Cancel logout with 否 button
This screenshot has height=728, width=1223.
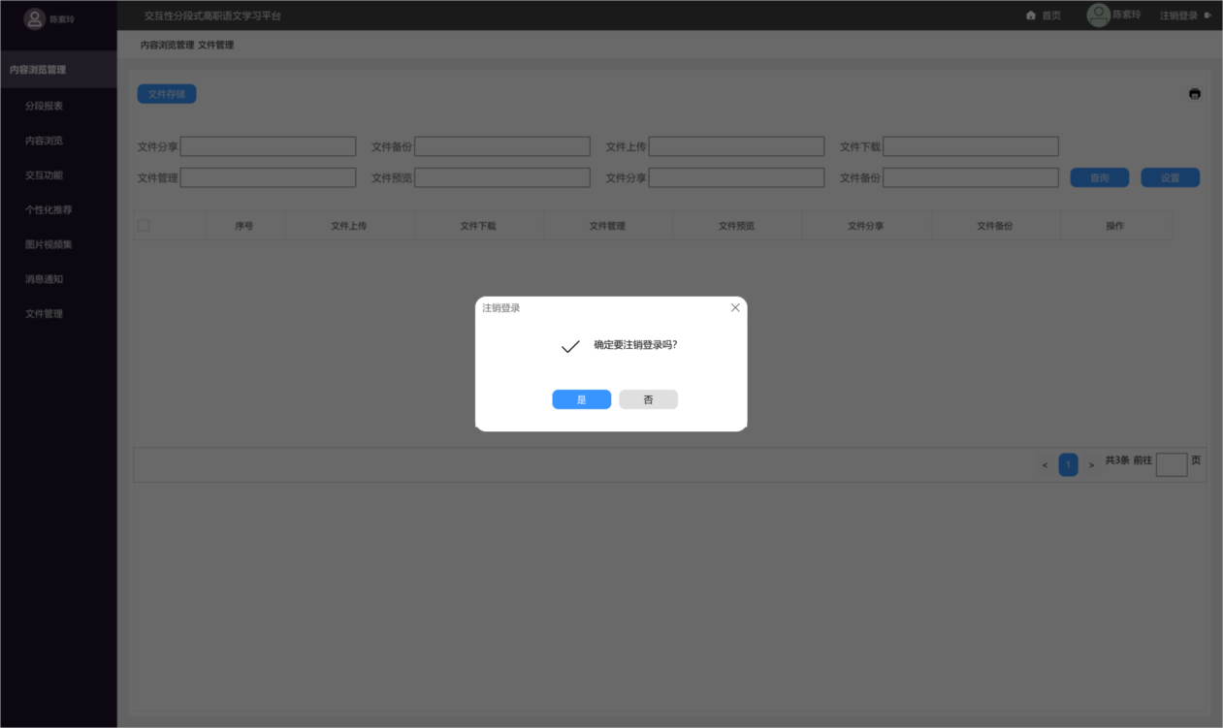click(x=648, y=399)
